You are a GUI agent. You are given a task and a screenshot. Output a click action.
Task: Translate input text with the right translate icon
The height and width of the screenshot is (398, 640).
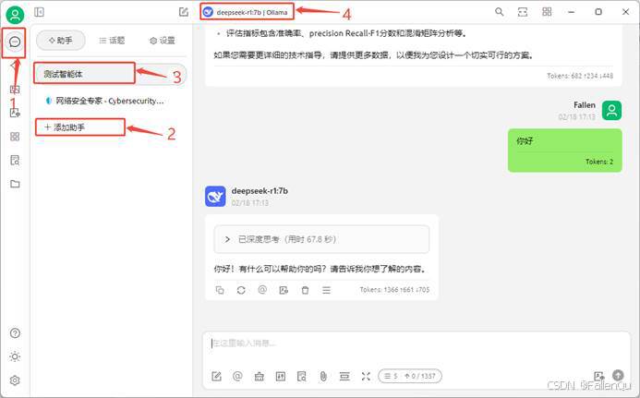tap(598, 376)
